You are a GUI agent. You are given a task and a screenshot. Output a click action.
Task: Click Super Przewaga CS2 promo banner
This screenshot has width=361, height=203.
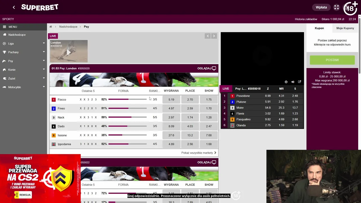[40, 178]
